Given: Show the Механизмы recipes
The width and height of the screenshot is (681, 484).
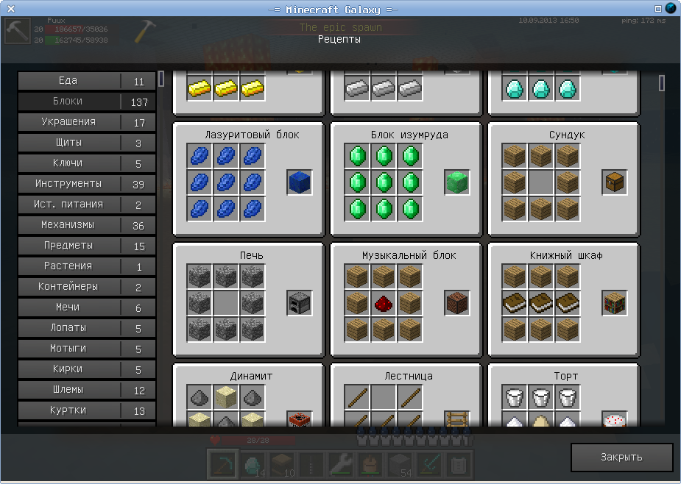Looking at the screenshot, I should [x=87, y=225].
